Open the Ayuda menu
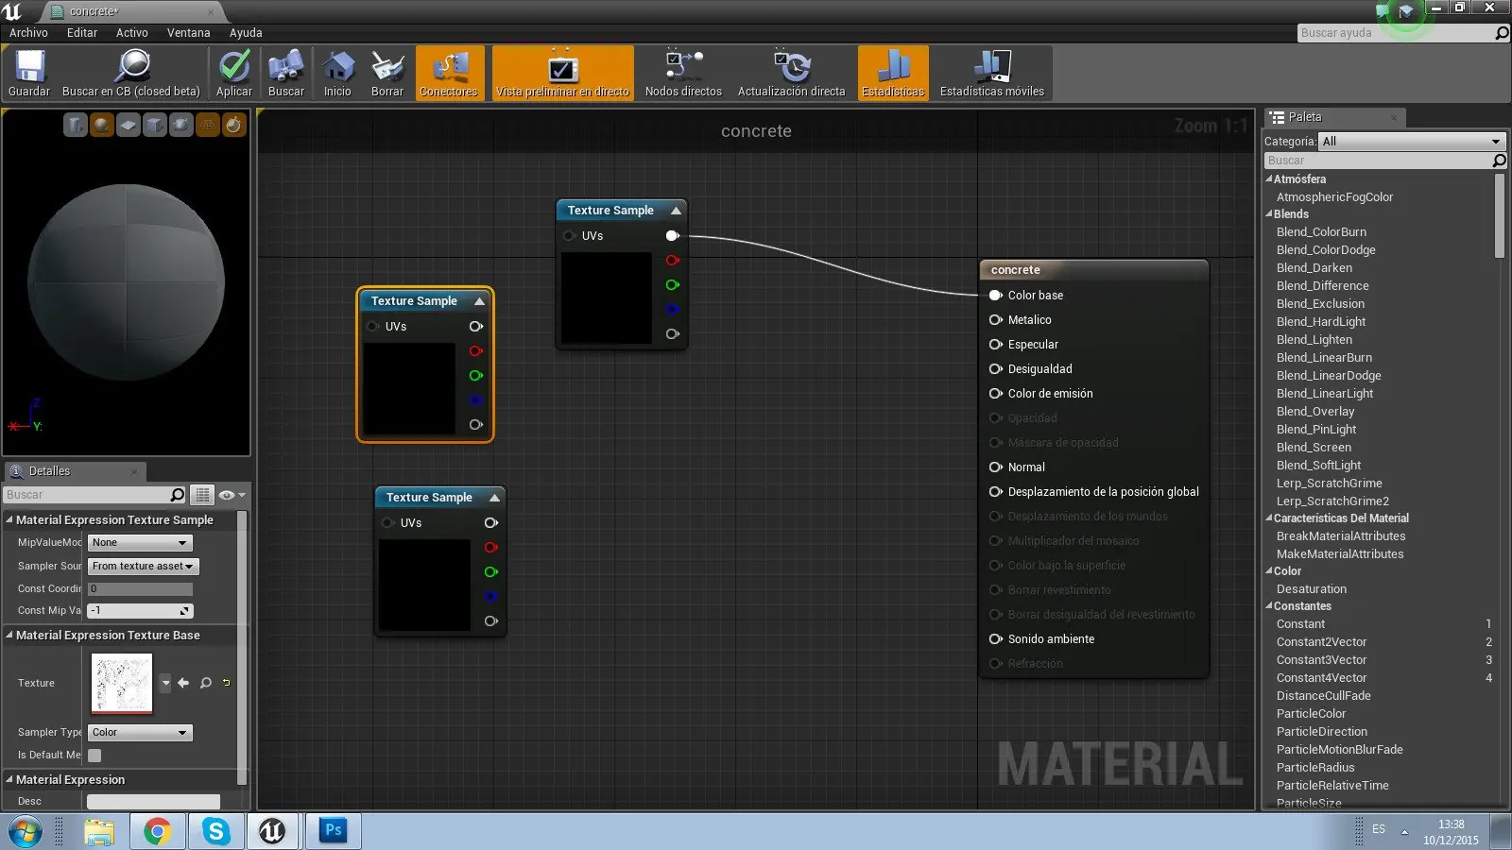1512x850 pixels. 246,33
